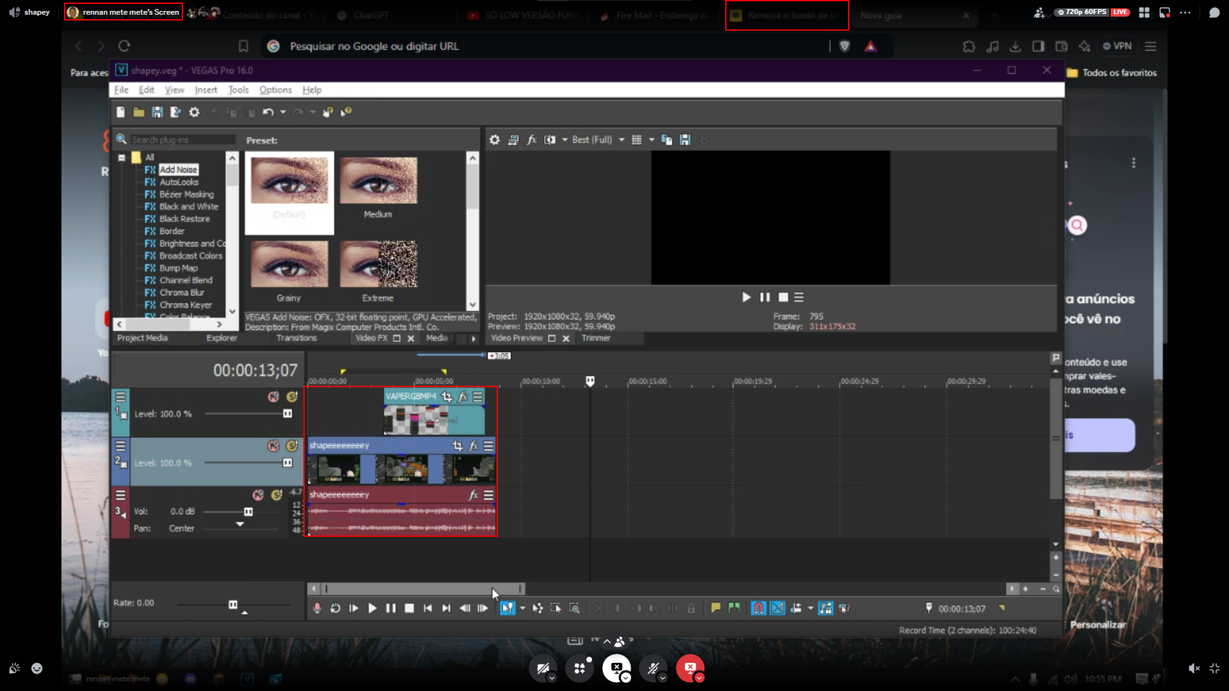
Task: Click Pause in the Video Preview window
Action: pos(764,298)
